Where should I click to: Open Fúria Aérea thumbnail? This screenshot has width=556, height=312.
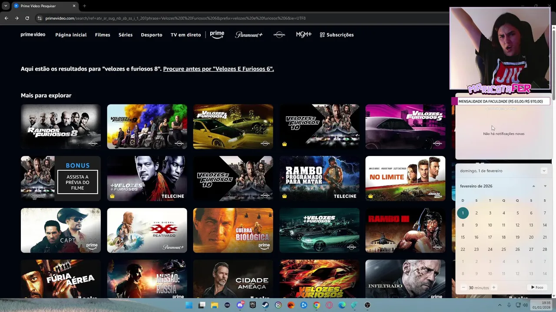tap(61, 279)
